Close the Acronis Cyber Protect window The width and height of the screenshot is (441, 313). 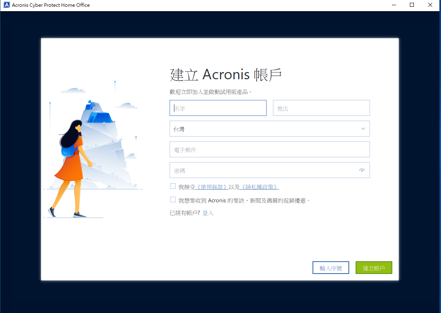[x=430, y=5]
